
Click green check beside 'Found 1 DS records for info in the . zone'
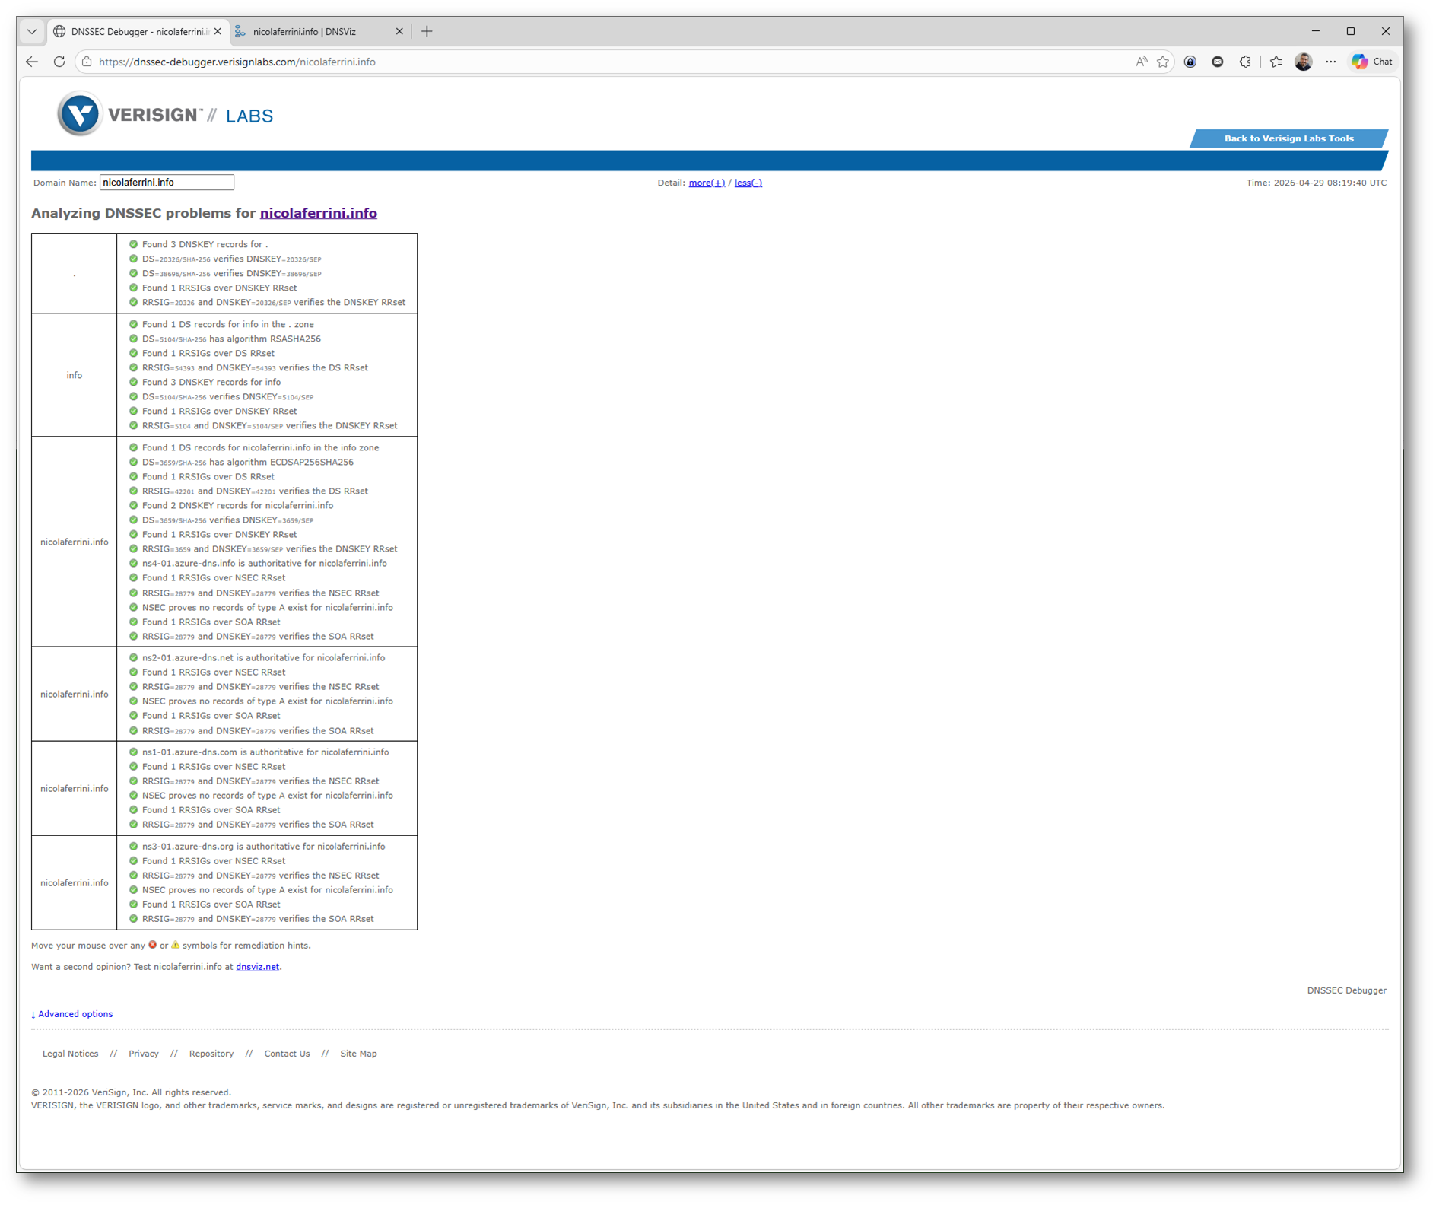pos(133,324)
